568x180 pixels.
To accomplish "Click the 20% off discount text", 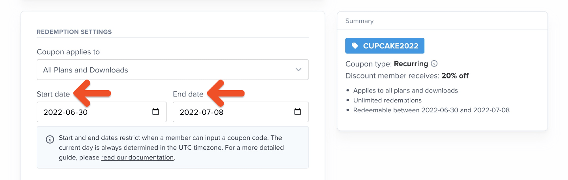I will coord(455,76).
